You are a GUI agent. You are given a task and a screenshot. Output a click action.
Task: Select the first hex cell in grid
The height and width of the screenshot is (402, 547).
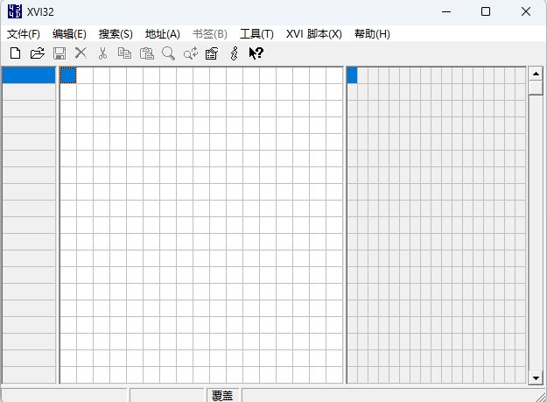pos(67,75)
